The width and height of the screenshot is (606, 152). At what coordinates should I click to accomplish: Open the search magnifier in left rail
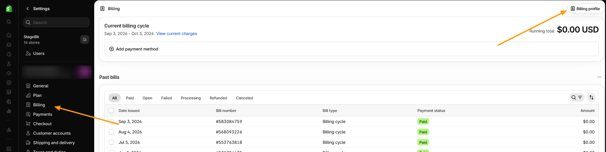(9, 22)
